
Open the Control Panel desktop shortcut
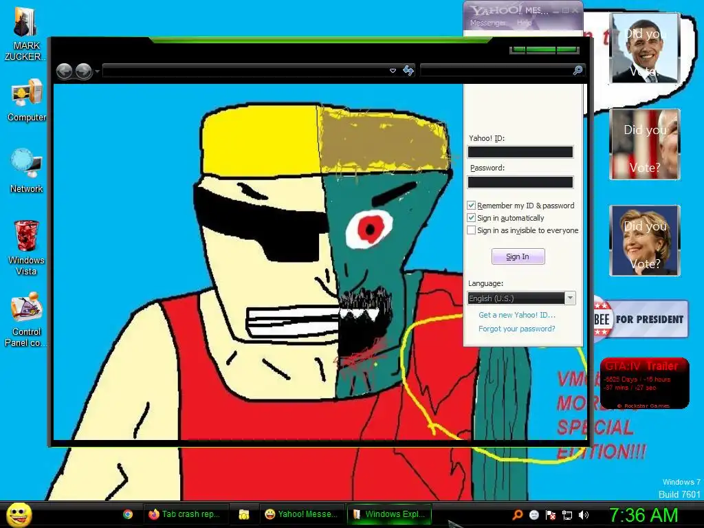[25, 320]
